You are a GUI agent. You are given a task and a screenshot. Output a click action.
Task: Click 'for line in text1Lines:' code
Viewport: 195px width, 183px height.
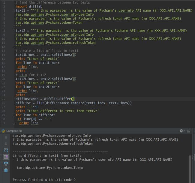pos(37,63)
